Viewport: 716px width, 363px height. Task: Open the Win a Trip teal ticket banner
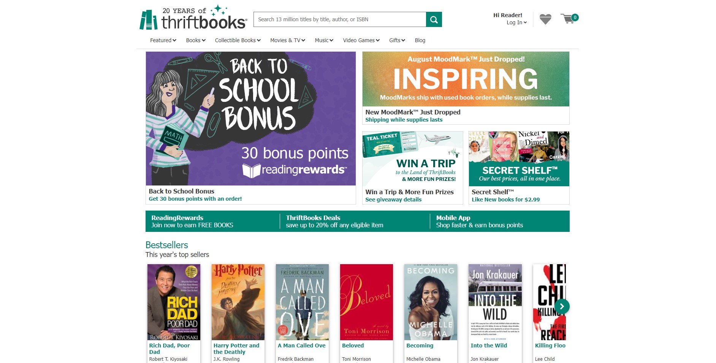pyautogui.click(x=413, y=159)
